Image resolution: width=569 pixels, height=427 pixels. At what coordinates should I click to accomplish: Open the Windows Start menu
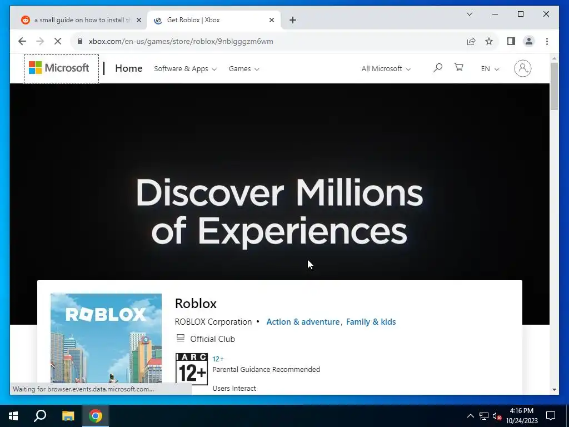(x=13, y=416)
